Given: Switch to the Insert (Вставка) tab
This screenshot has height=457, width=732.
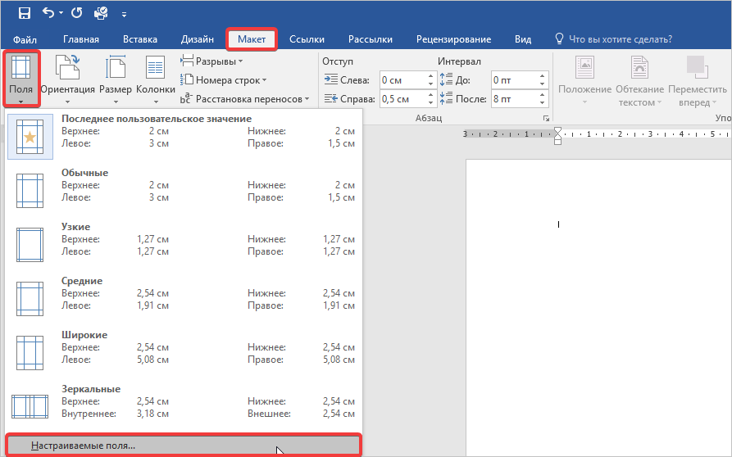Looking at the screenshot, I should coord(140,39).
